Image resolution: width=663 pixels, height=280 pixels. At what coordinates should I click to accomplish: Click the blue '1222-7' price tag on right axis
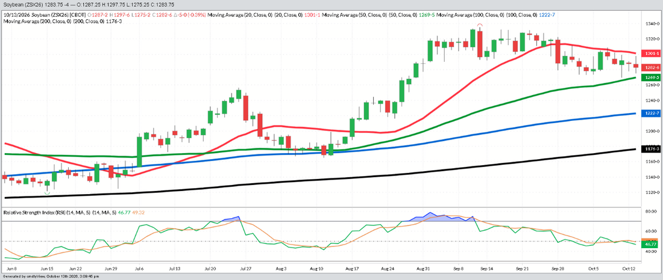pyautogui.click(x=650, y=114)
